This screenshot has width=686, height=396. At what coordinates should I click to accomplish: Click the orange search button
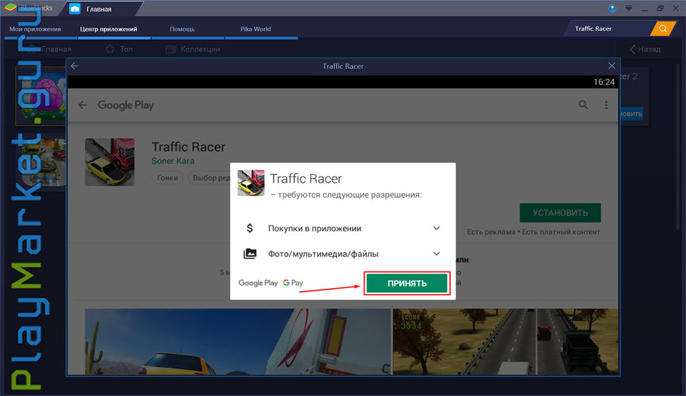[x=663, y=29]
